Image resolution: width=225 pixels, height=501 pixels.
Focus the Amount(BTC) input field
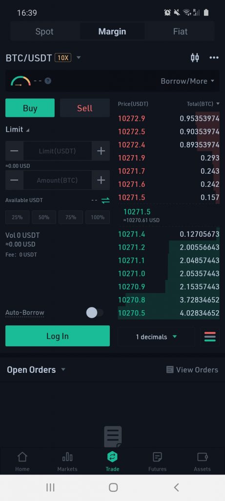[x=58, y=180]
